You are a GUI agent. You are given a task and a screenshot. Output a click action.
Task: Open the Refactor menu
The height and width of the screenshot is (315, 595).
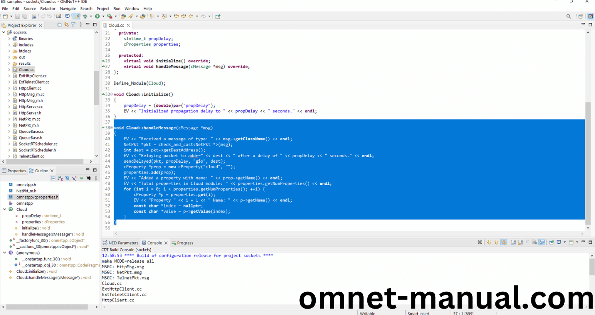pyautogui.click(x=48, y=8)
